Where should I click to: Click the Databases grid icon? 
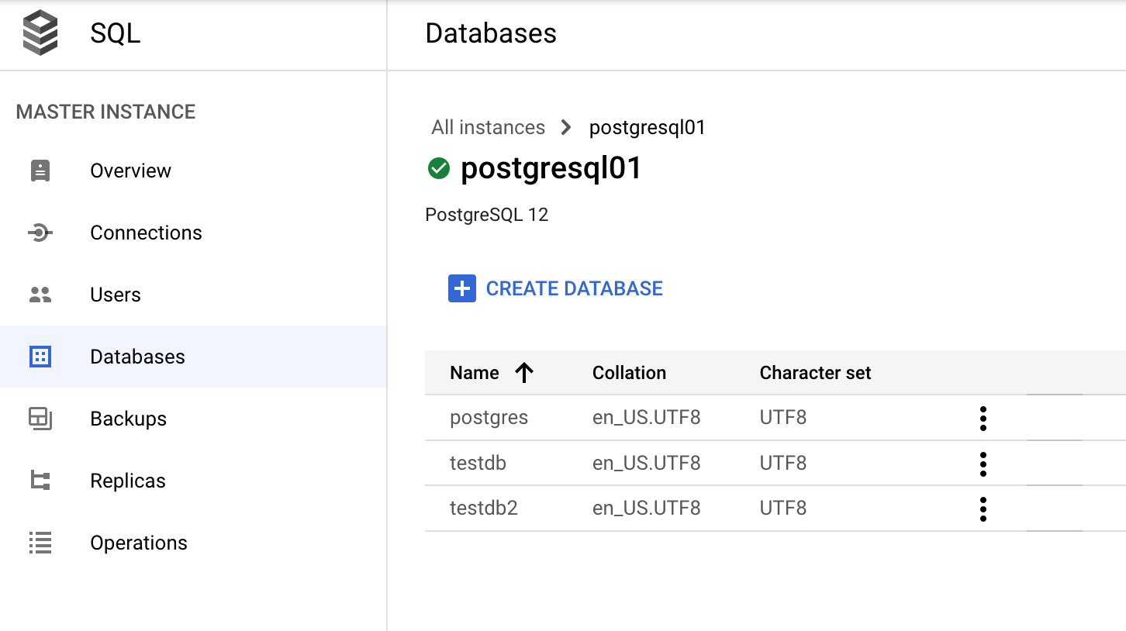click(40, 357)
